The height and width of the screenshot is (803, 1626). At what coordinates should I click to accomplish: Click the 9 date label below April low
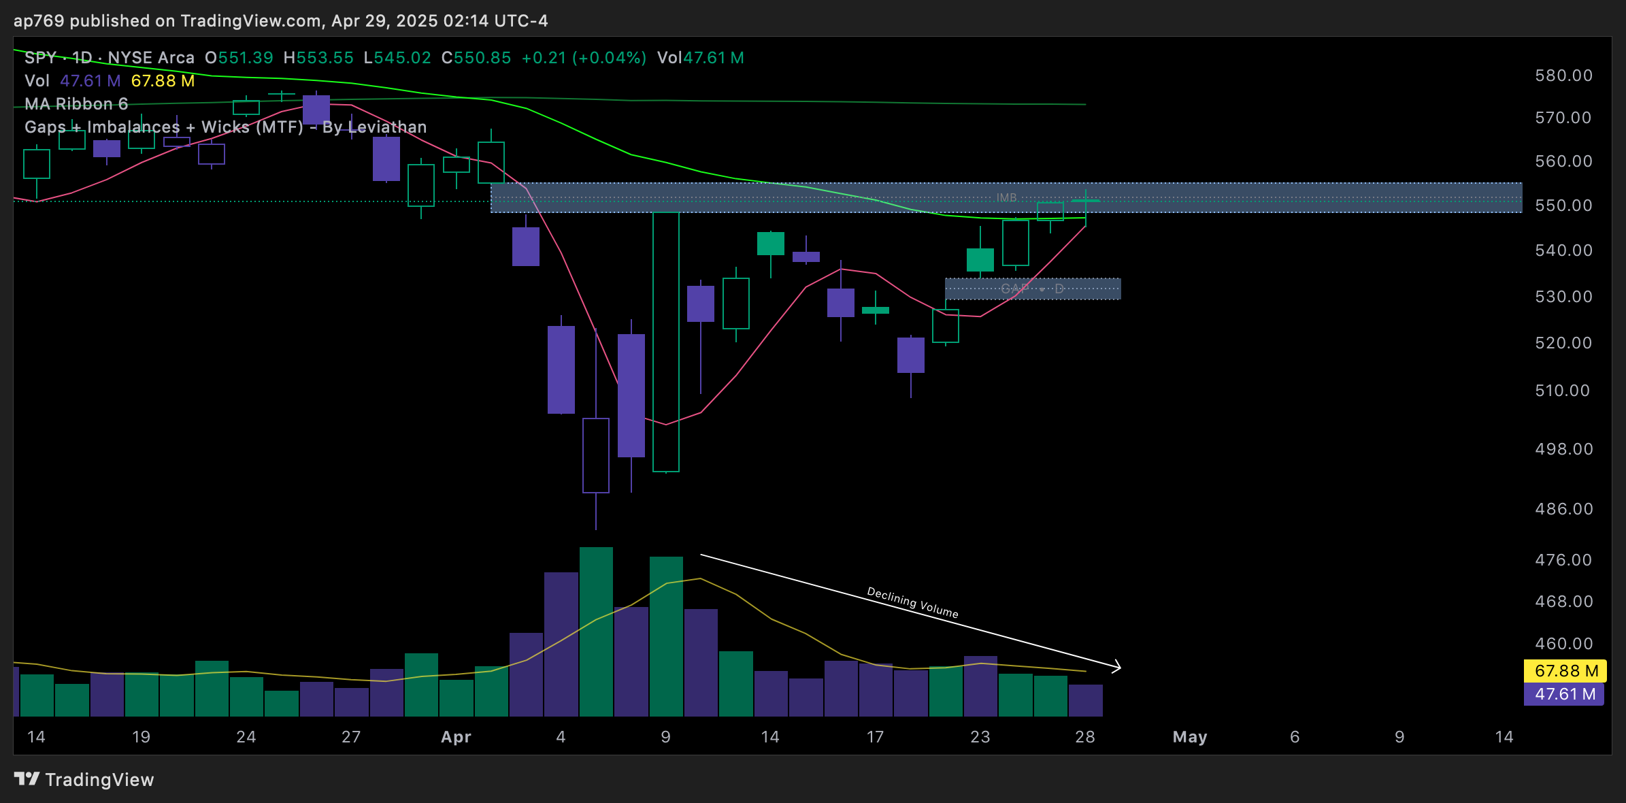click(665, 737)
